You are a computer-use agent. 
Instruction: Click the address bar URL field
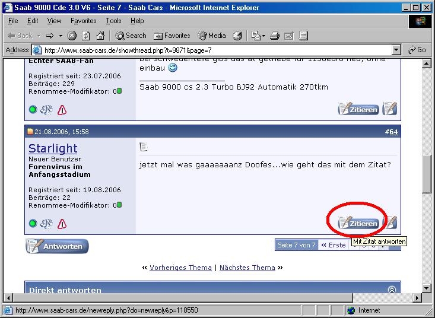pos(212,50)
